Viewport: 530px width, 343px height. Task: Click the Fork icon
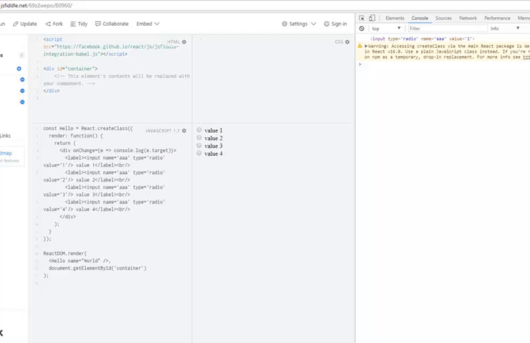click(48, 24)
